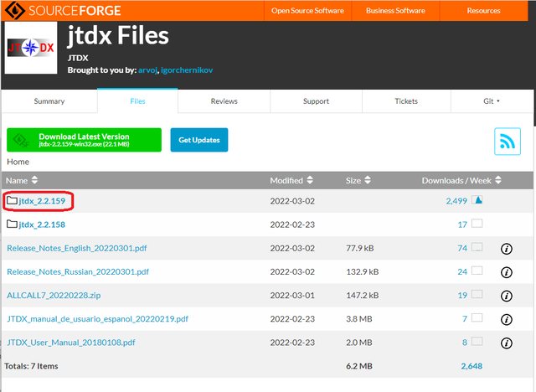The image size is (536, 392).
Task: Click stats chart icon for Release_Notes_Russian row
Action: (x=477, y=271)
